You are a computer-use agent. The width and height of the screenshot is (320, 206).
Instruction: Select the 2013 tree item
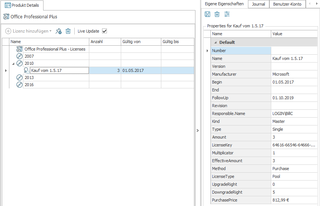click(x=29, y=78)
